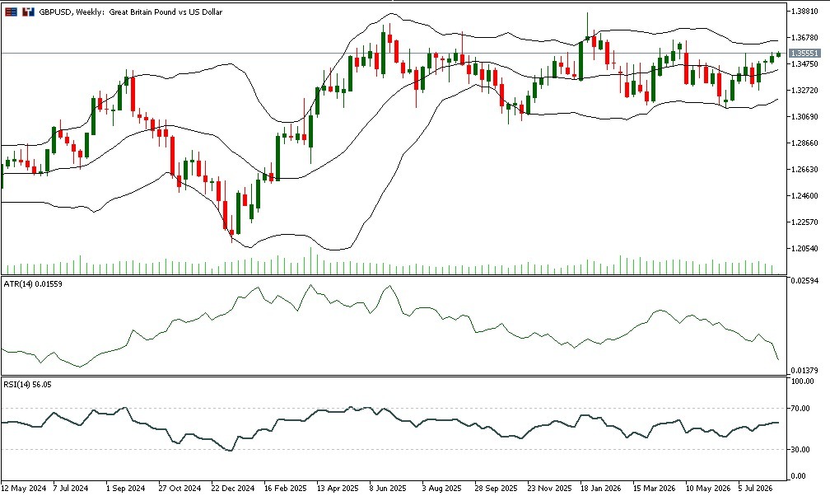Click price axis label 1.26630
This screenshot has width=830, height=496.
click(x=804, y=170)
